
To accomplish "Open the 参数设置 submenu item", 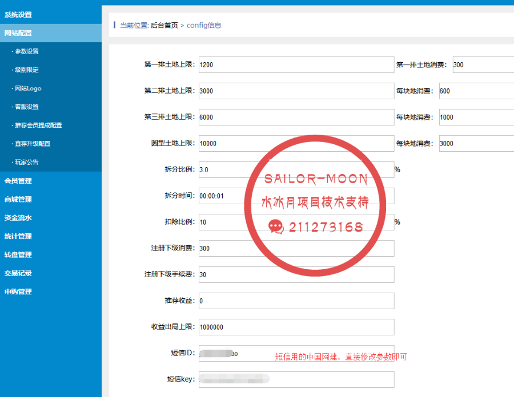I will pos(27,51).
